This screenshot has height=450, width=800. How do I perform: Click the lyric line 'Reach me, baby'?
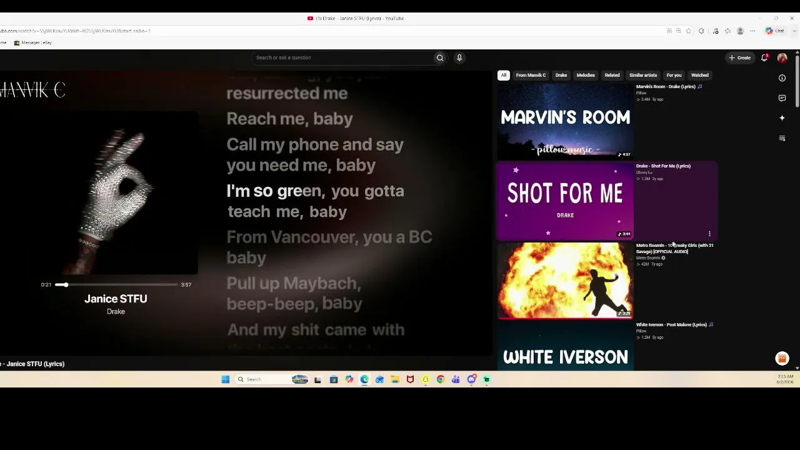pos(289,119)
